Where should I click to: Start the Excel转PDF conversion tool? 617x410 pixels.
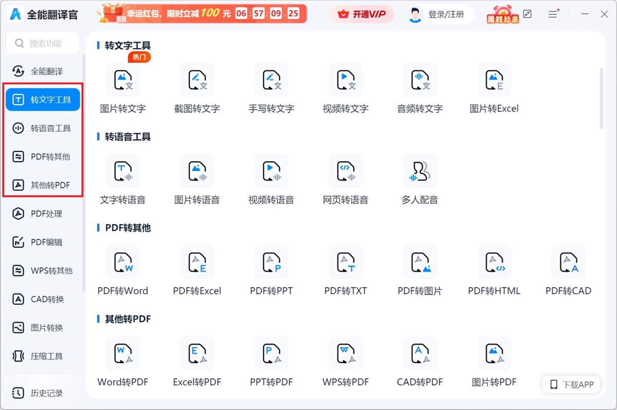(x=197, y=354)
